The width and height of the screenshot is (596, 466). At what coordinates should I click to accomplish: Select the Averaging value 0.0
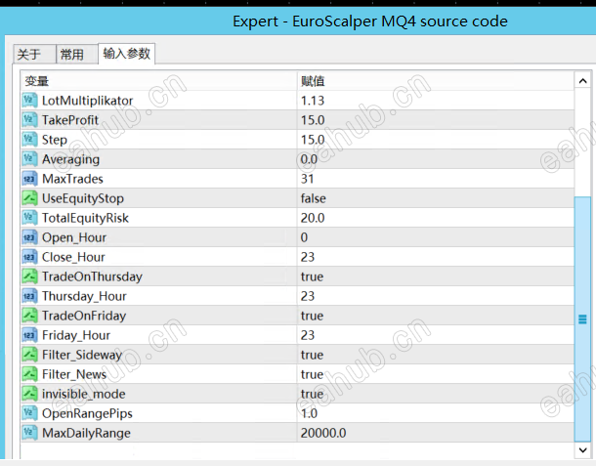(x=309, y=159)
